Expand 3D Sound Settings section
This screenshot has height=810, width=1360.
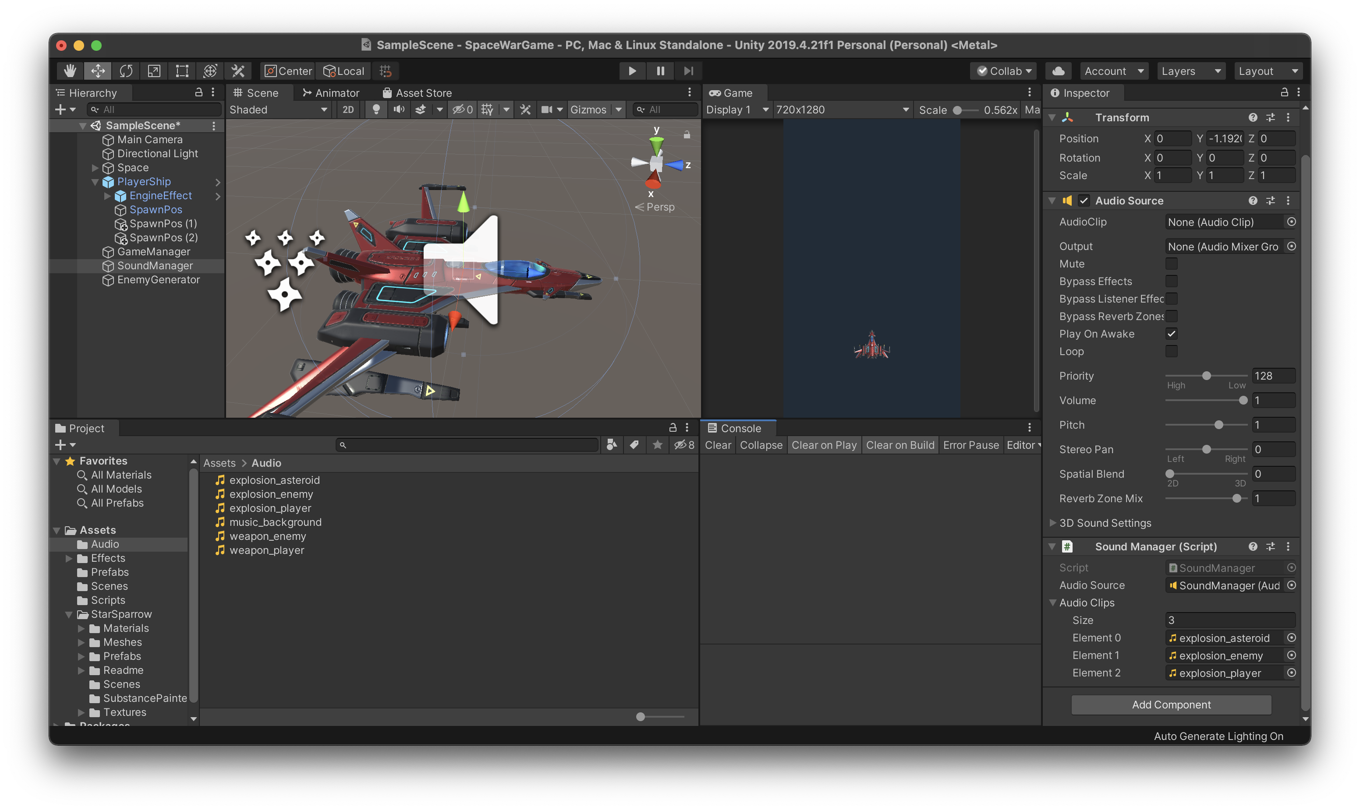pyautogui.click(x=1052, y=523)
